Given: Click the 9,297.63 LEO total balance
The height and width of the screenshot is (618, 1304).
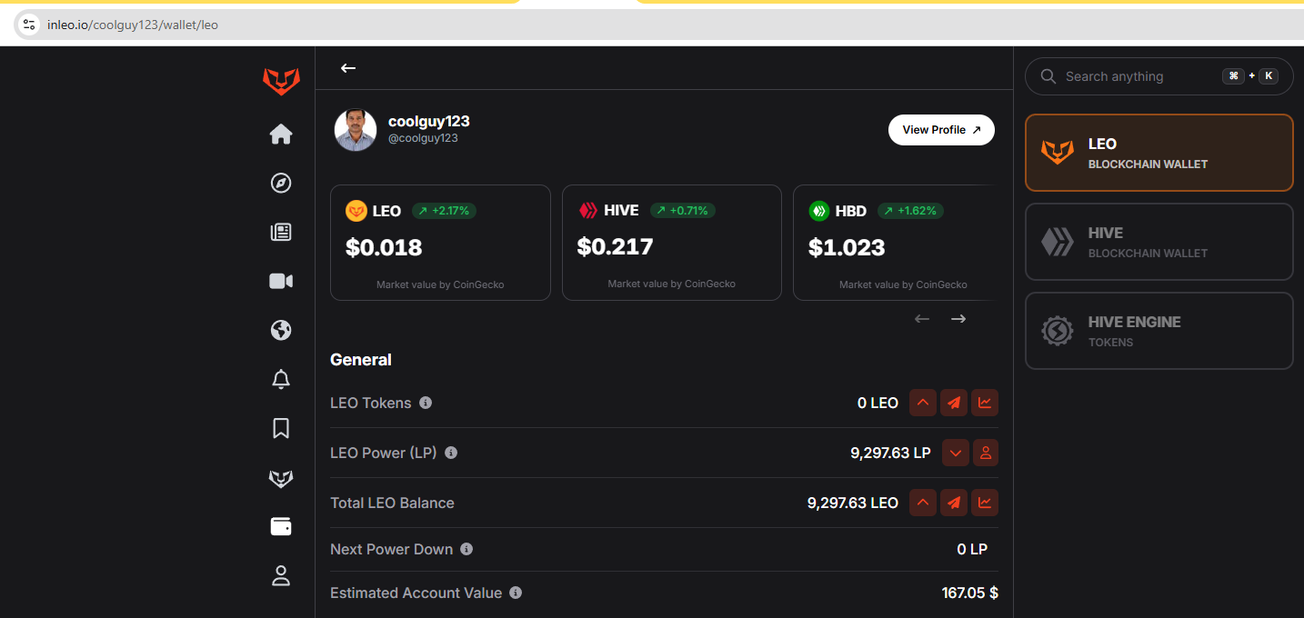Looking at the screenshot, I should tap(853, 503).
